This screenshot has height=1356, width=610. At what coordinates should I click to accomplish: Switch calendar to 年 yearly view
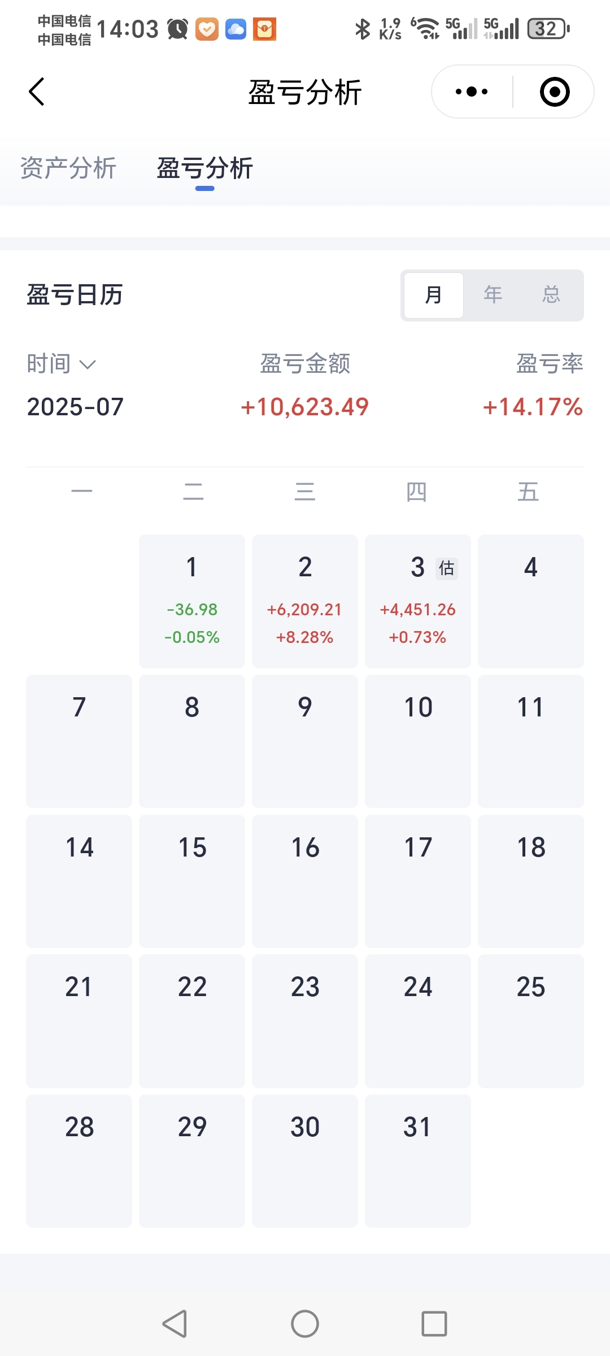(493, 295)
